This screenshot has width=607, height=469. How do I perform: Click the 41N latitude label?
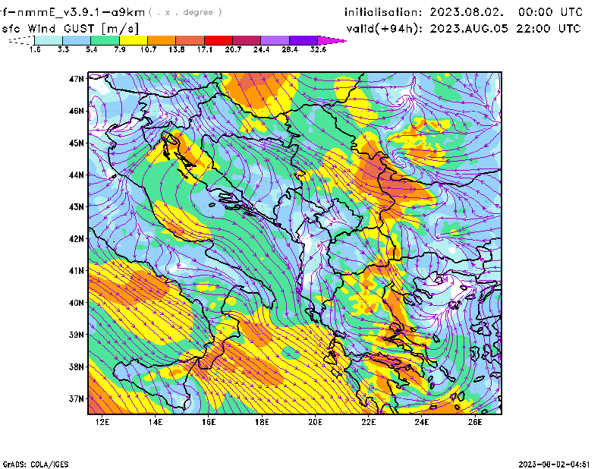click(x=77, y=271)
